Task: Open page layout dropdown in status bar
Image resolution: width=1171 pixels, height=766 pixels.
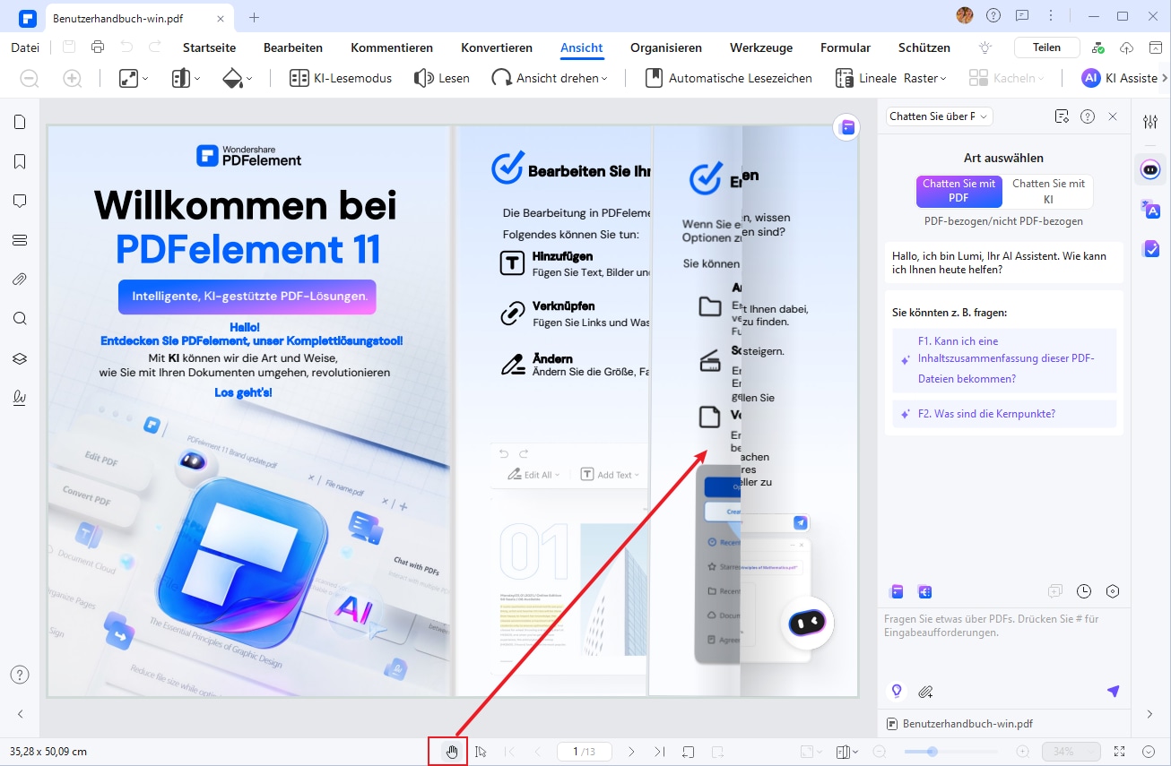Action: click(846, 752)
